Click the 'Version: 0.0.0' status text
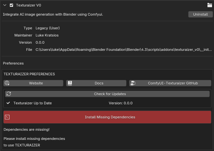The width and height of the screenshot is (214, 151). pyautogui.click(x=121, y=103)
